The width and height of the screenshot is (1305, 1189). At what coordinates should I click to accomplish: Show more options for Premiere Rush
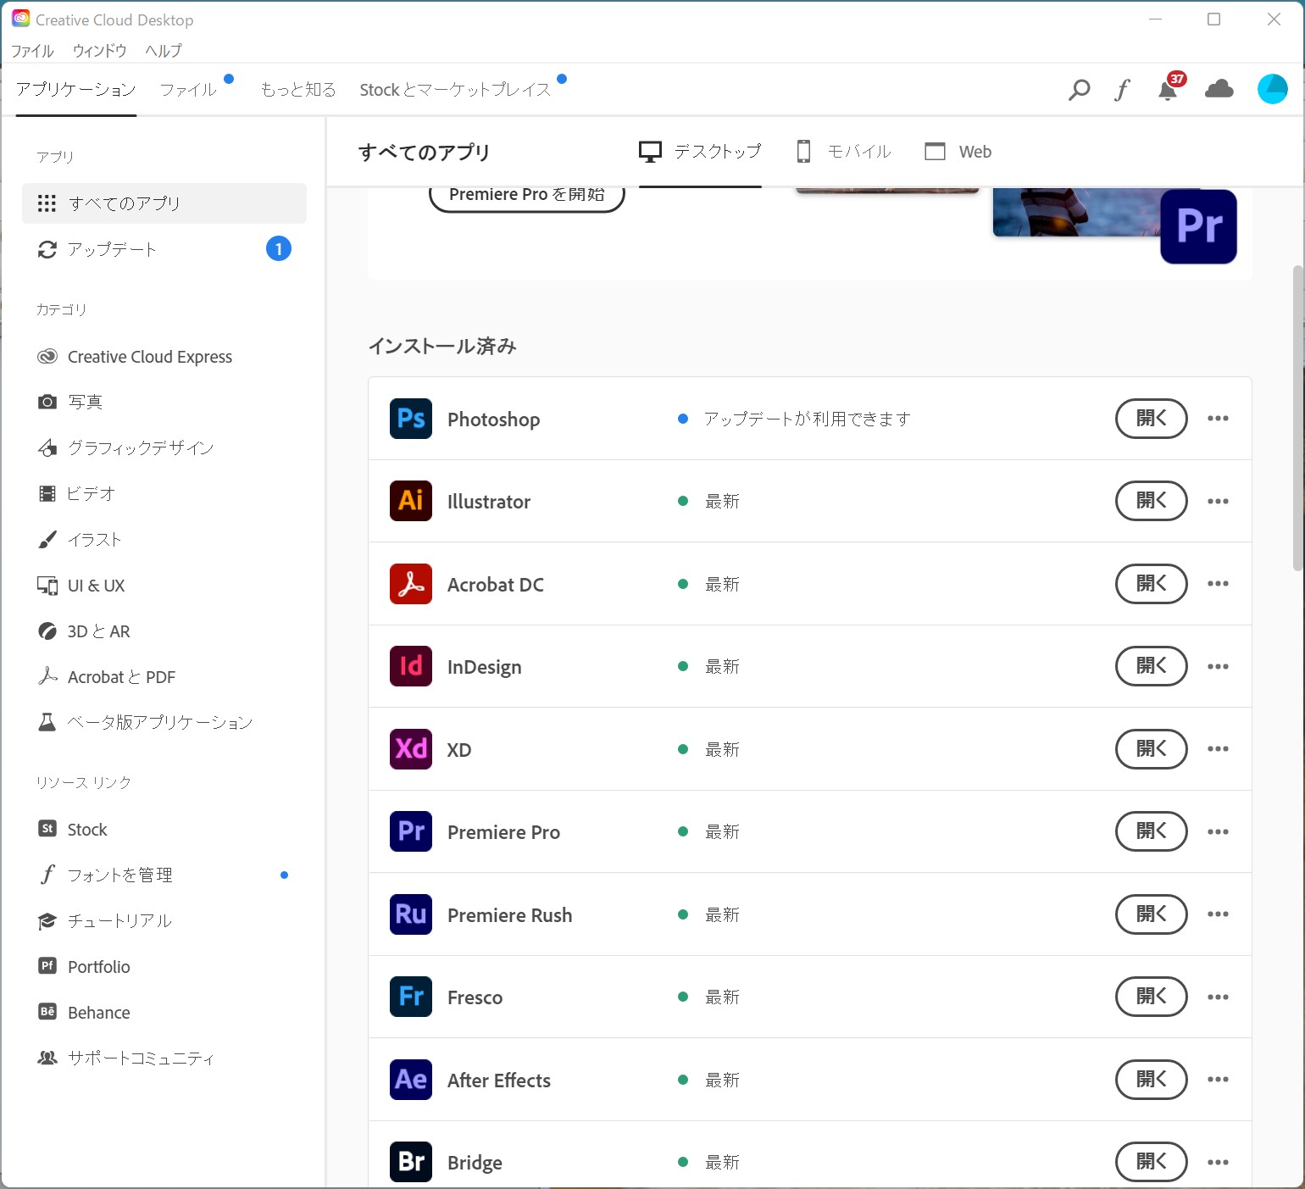[x=1218, y=914]
